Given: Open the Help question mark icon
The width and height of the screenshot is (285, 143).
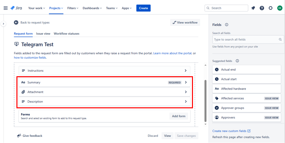Looking at the screenshot, I should tap(262, 8).
